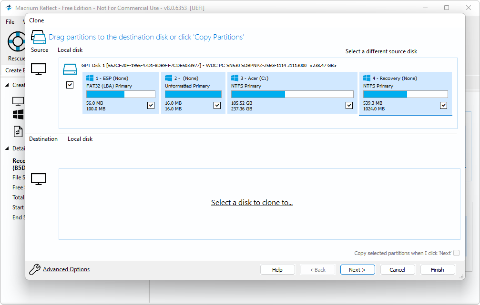Open Select a different source disk
This screenshot has width=480, height=305.
click(381, 51)
